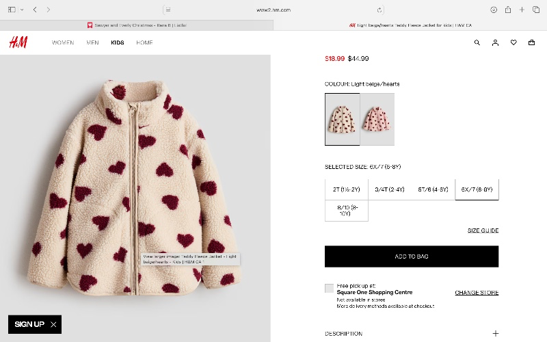
Task: Open the Size Guide link
Action: coord(483,231)
